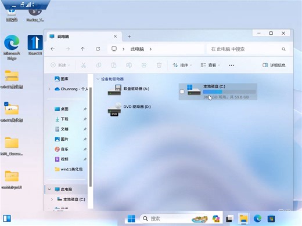Image resolution: width=302 pixels, height=226 pixels.
Task: Click the 在 此电脑 中搜索 search box
Action: [x=248, y=49]
